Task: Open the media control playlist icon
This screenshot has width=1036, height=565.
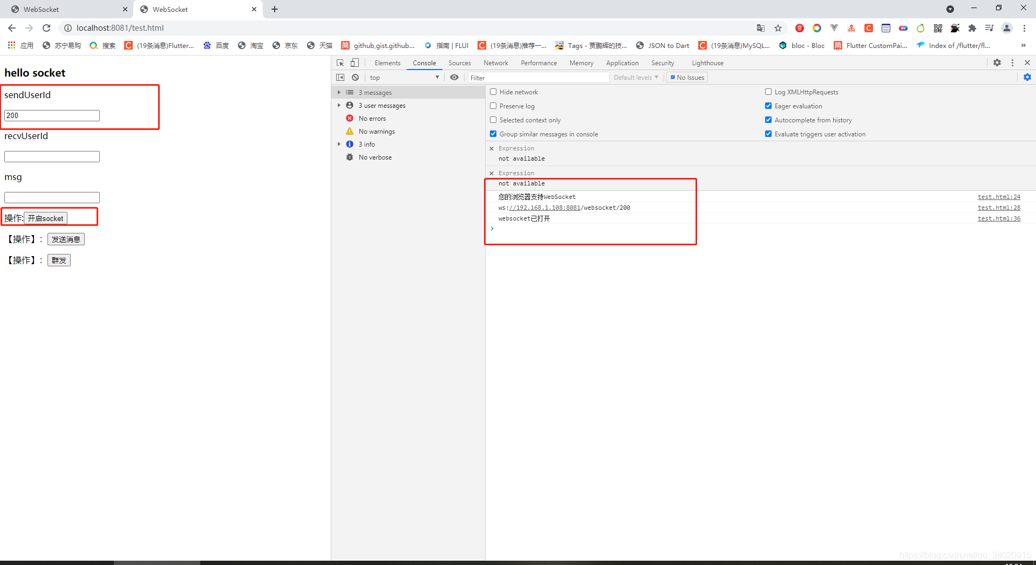Action: (990, 28)
